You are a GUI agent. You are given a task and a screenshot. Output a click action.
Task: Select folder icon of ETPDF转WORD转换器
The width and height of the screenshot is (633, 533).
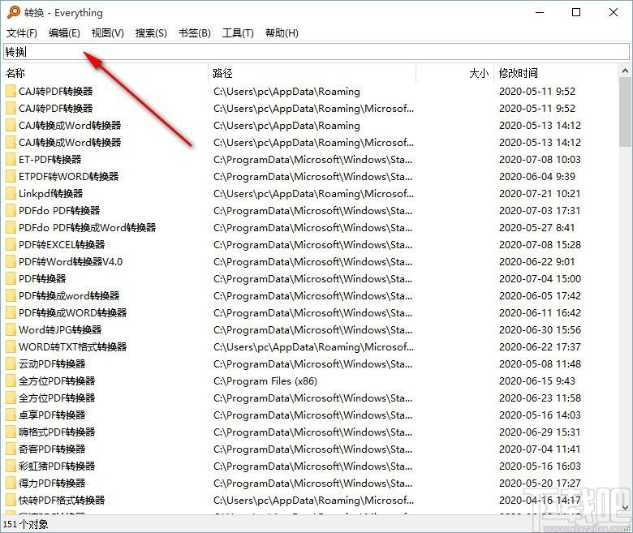[x=11, y=176]
